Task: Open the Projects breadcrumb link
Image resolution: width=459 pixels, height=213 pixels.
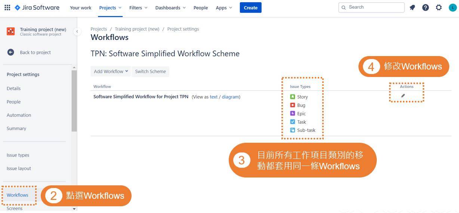Action: (x=99, y=29)
